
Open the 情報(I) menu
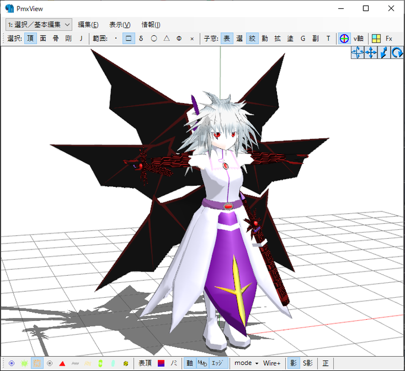click(151, 25)
